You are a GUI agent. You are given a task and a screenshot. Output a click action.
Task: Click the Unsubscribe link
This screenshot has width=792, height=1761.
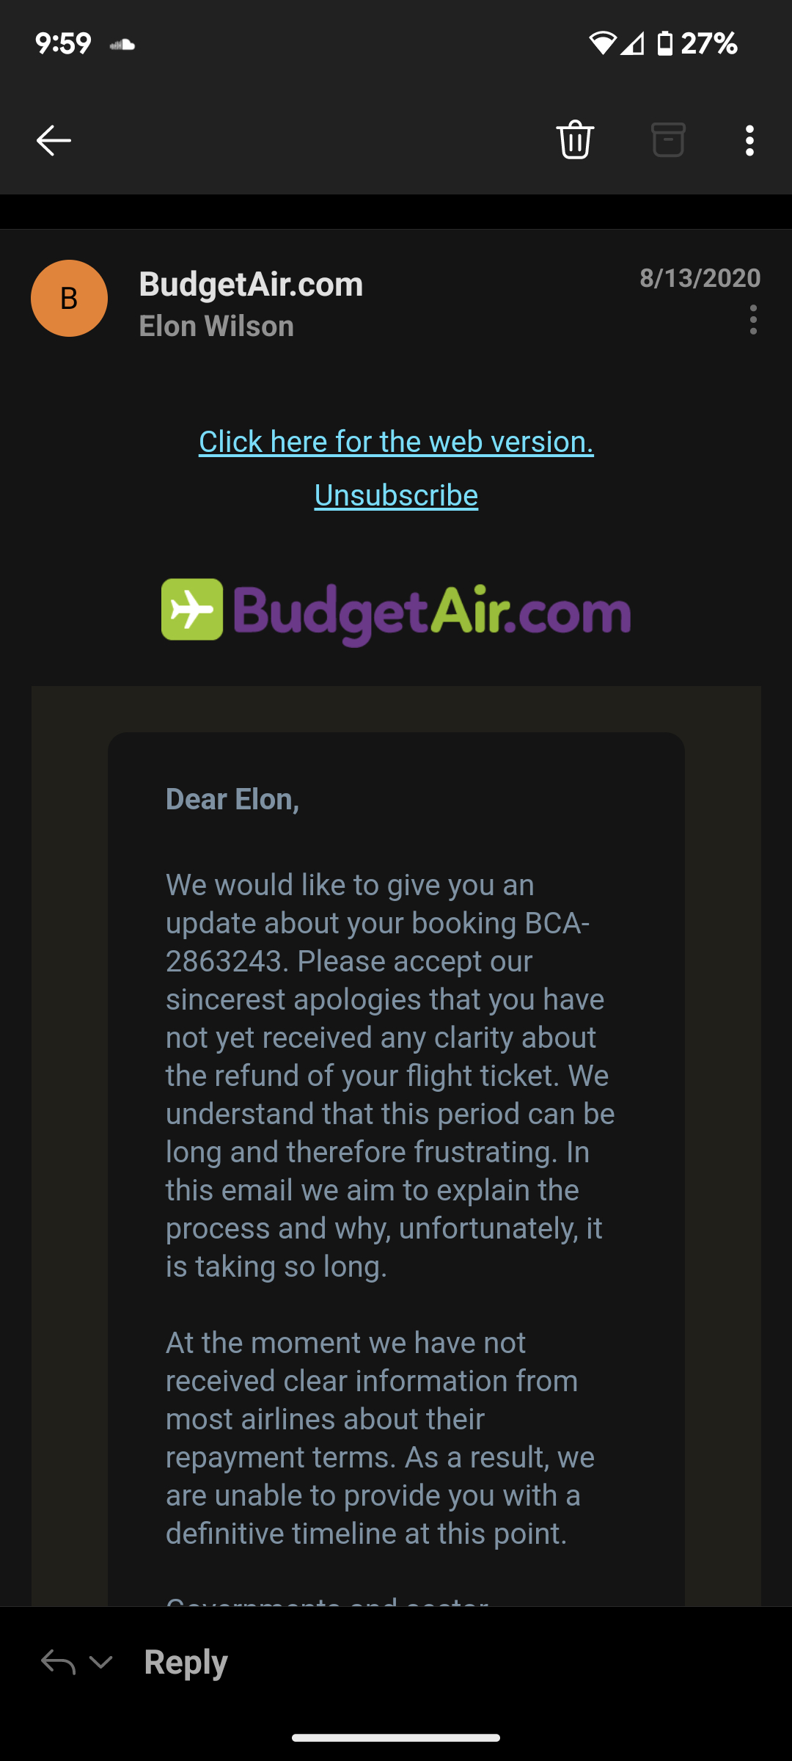[396, 495]
